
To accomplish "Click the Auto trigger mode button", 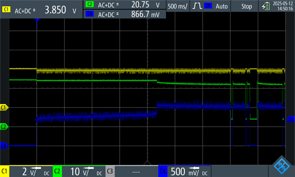I will pyautogui.click(x=222, y=6).
